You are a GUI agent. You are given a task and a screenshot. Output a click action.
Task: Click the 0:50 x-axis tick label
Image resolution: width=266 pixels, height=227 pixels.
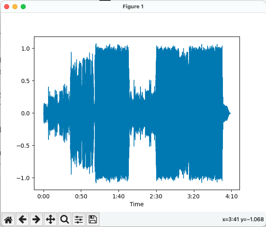tap(81, 196)
